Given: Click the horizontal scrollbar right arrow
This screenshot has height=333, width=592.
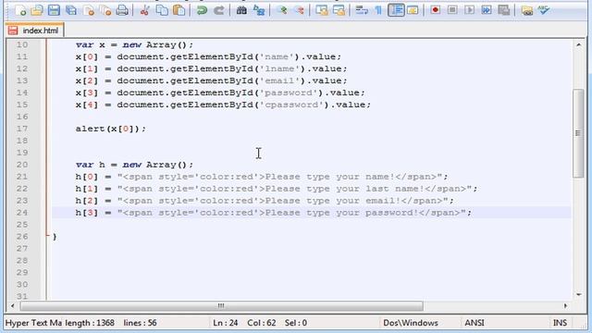Looking at the screenshot, I should tap(565, 305).
